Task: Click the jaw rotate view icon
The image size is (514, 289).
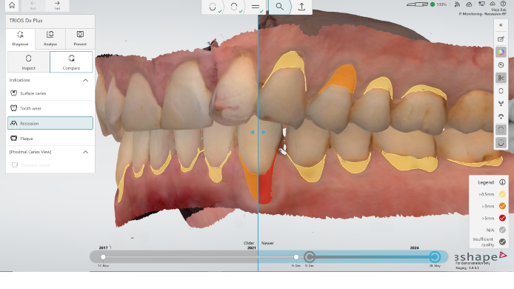Action: (x=501, y=91)
